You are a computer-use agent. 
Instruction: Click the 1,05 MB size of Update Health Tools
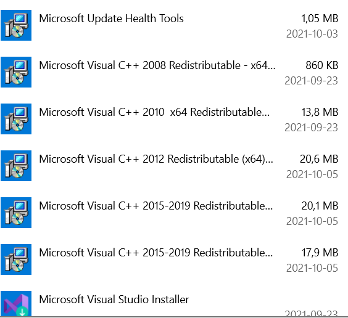[320, 18]
